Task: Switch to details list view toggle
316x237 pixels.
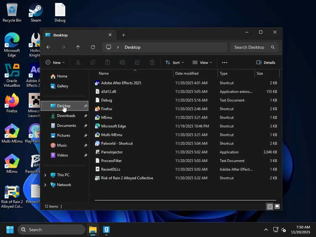Action: click(270, 206)
